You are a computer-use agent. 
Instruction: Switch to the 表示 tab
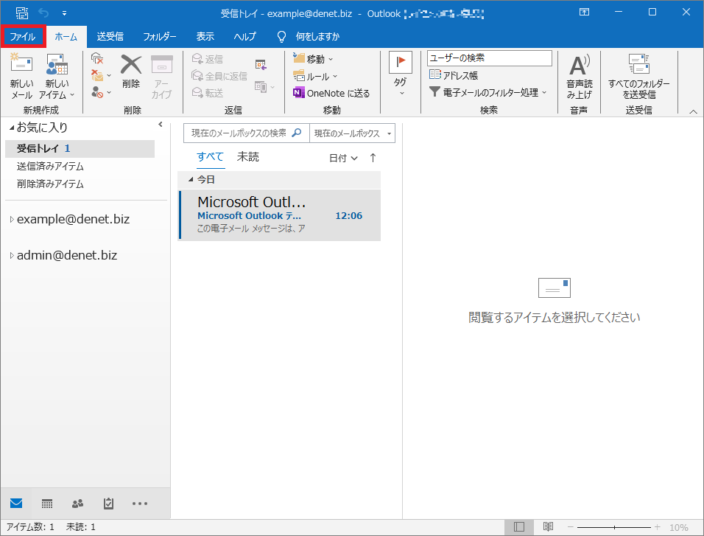205,36
